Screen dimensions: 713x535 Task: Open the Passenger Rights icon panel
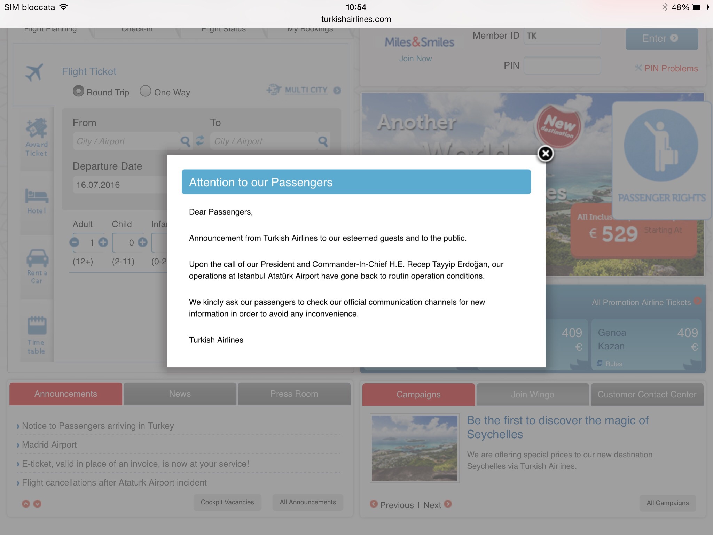click(661, 160)
